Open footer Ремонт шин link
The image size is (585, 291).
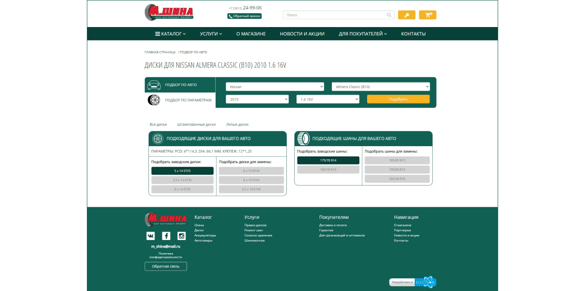coord(254,230)
